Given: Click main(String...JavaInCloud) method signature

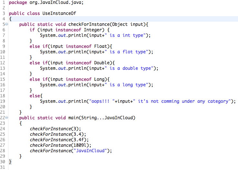Looking at the screenshot, I should (x=102, y=118).
